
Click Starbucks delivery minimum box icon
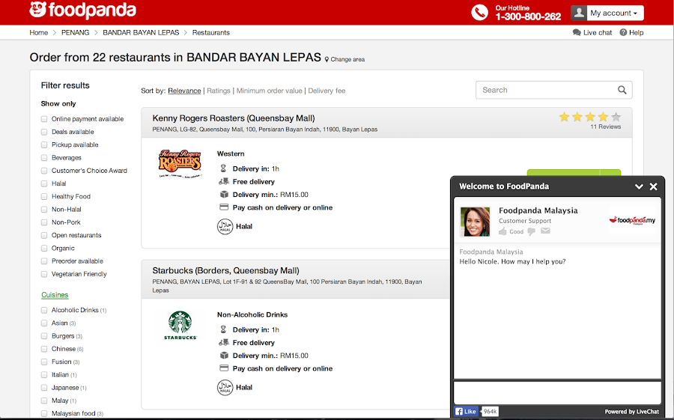click(x=224, y=356)
